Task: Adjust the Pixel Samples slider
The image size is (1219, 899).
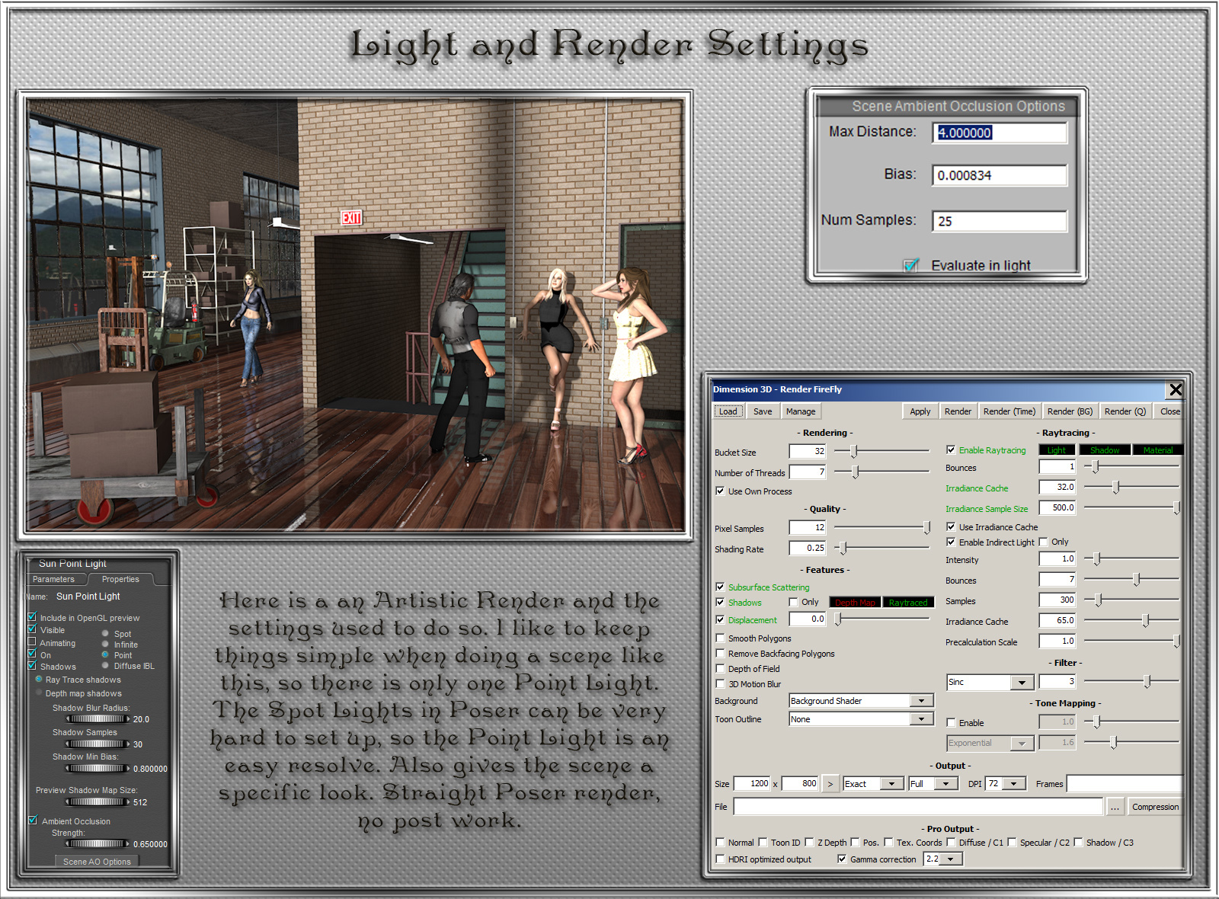Action: coord(881,528)
